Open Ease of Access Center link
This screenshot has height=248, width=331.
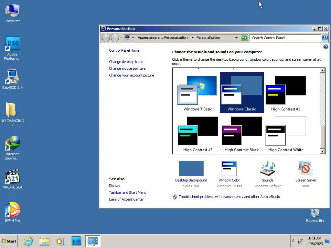coord(126,199)
